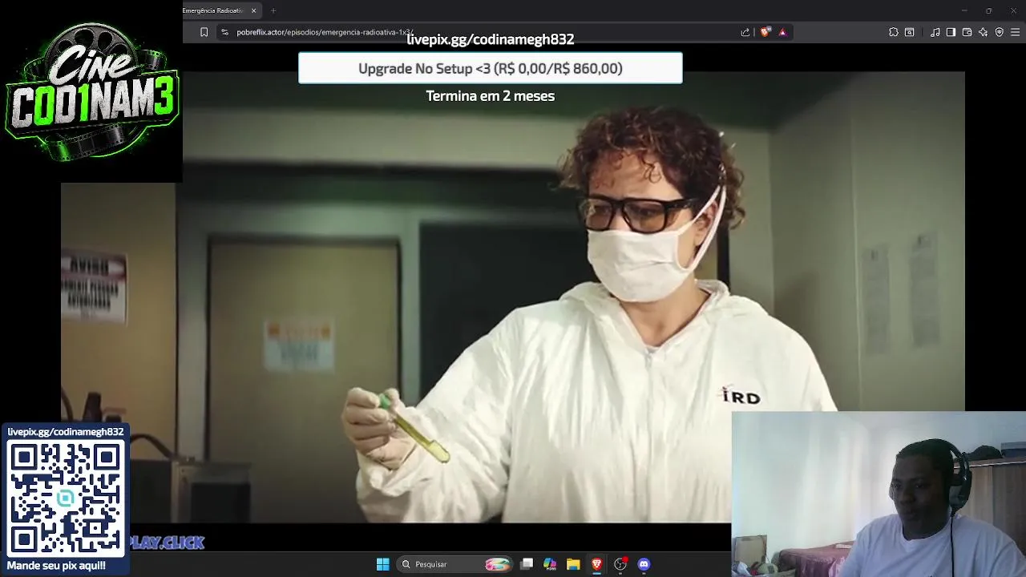Open a new browser tab
This screenshot has height=577, width=1026.
(273, 10)
